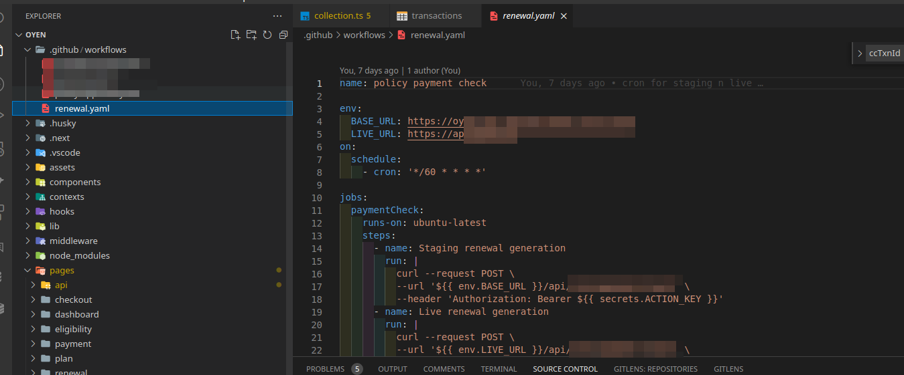Open the Terminal panel tab
The image size is (904, 375).
(x=499, y=369)
